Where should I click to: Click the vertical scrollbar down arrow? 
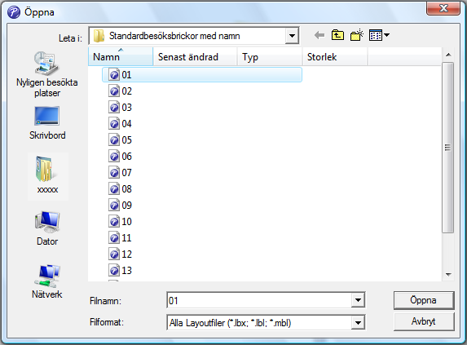448,275
